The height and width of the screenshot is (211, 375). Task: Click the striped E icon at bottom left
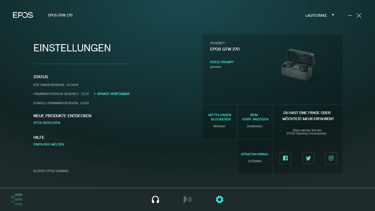click(x=17, y=199)
